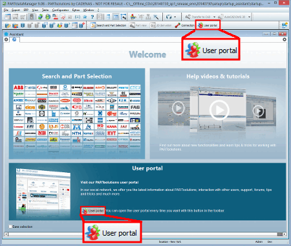This screenshot has height=246, width=291.
Task: Click the Connection toolbar button
Action: (185, 25)
